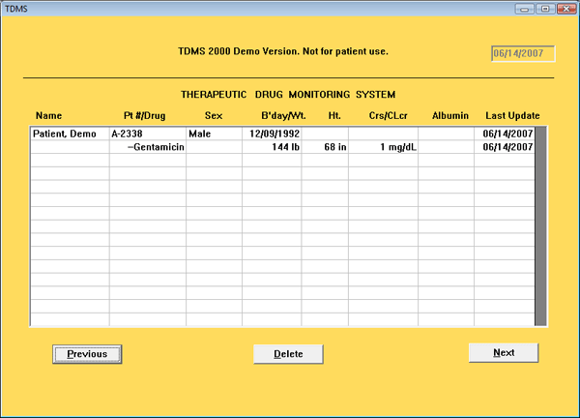Select the 1 mg/dL creatinine cell
The height and width of the screenshot is (418, 580).
point(383,147)
